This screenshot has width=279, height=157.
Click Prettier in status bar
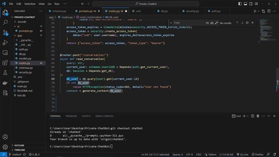coord(257,154)
